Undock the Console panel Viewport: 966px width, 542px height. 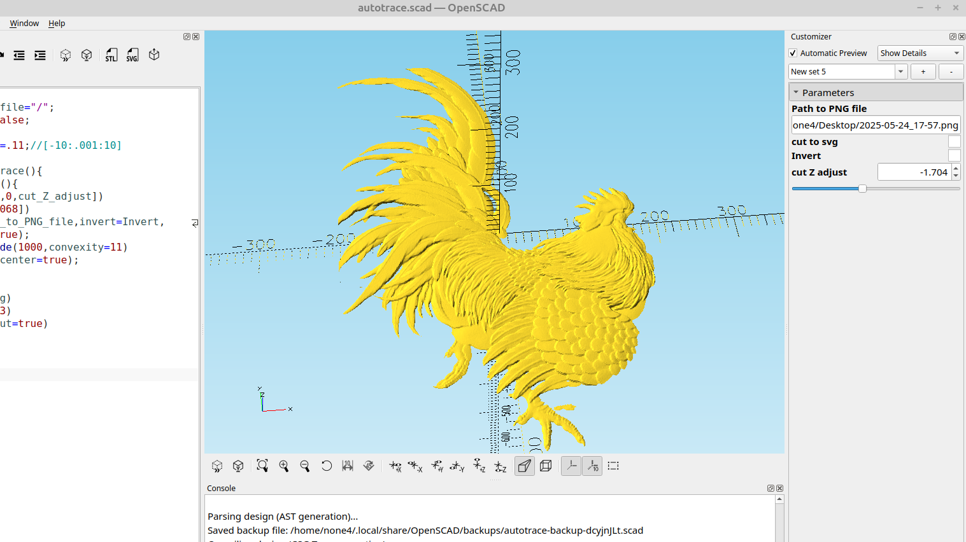tap(771, 488)
